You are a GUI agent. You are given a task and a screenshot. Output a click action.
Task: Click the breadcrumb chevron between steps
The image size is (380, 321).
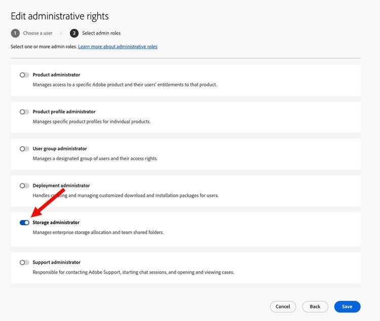61,33
